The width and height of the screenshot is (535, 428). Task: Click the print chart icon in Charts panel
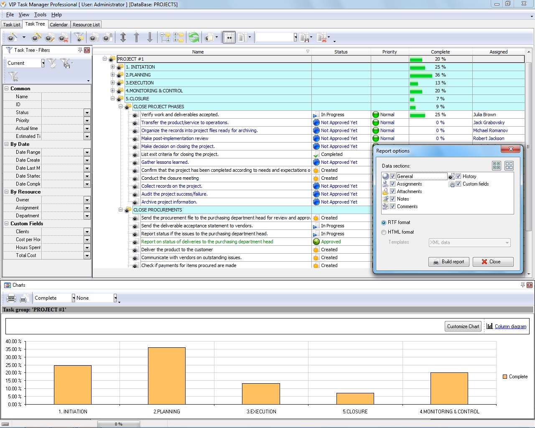12,298
